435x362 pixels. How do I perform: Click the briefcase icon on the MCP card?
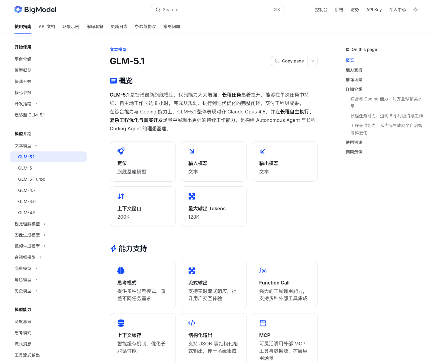click(x=263, y=323)
